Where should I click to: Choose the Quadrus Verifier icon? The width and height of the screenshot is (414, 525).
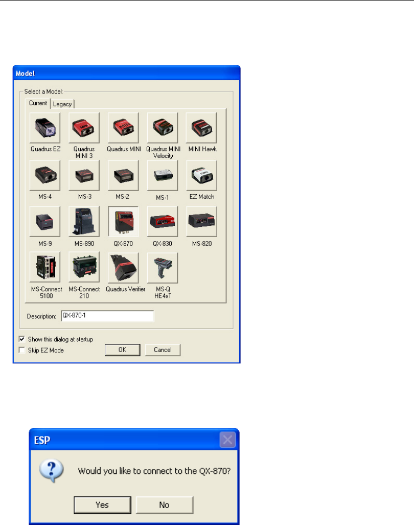[124, 267]
